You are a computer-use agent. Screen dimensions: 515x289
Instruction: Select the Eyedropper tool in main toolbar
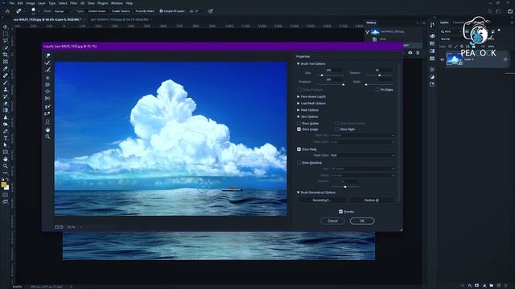tap(6, 68)
